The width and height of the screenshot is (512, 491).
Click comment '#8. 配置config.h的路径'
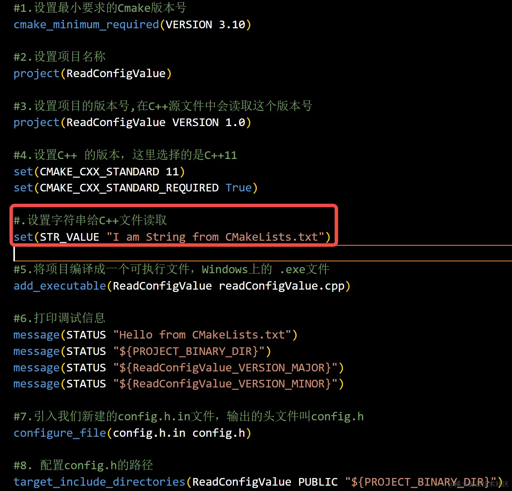pos(83,465)
